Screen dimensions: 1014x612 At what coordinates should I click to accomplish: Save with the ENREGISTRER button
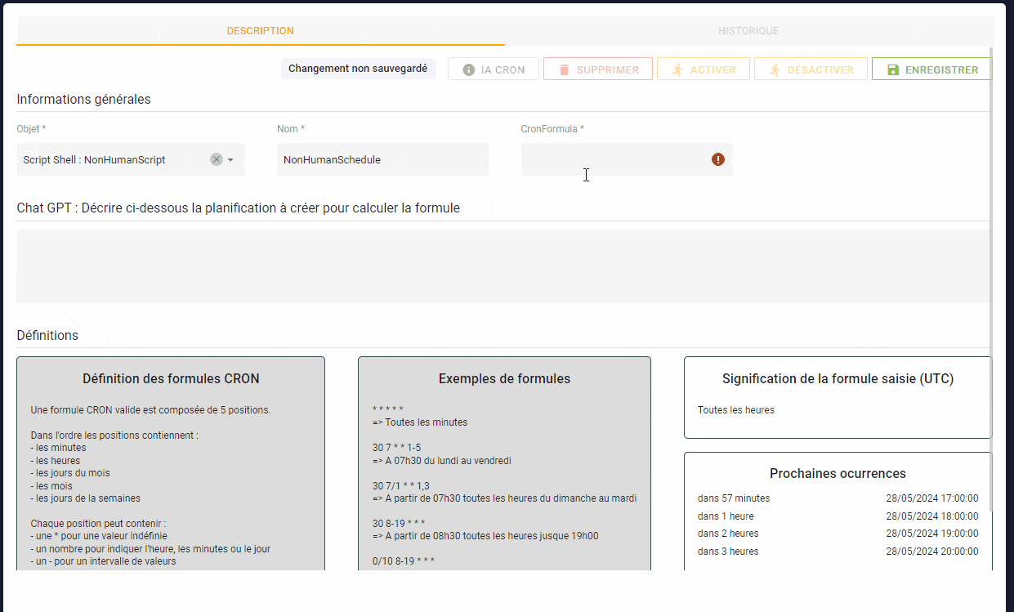(931, 69)
